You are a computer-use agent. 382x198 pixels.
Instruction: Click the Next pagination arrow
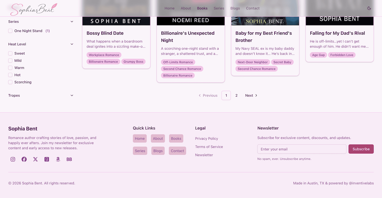click(x=251, y=95)
